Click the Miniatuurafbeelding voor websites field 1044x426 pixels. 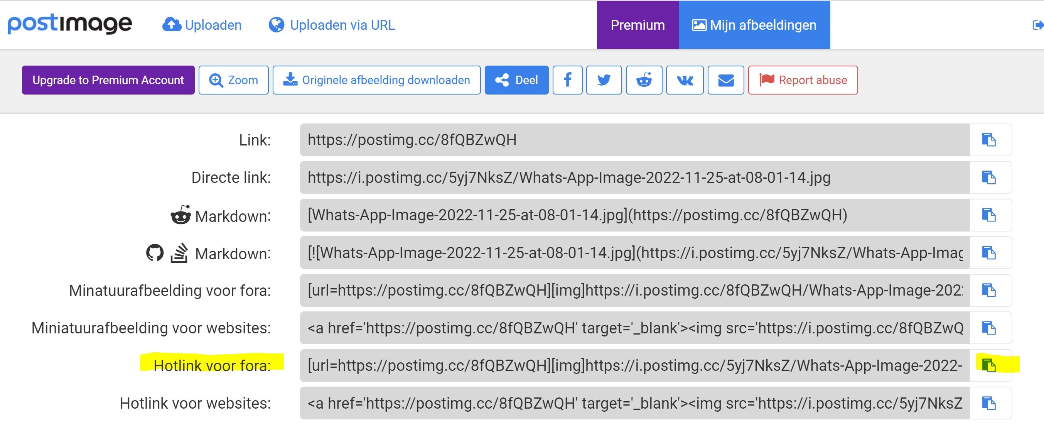pyautogui.click(x=635, y=328)
